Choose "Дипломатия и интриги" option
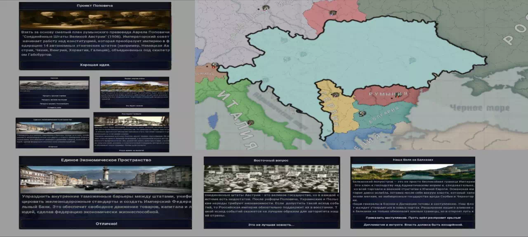Image resolution: width=528 pixels, height=237 pixels. 412,225
